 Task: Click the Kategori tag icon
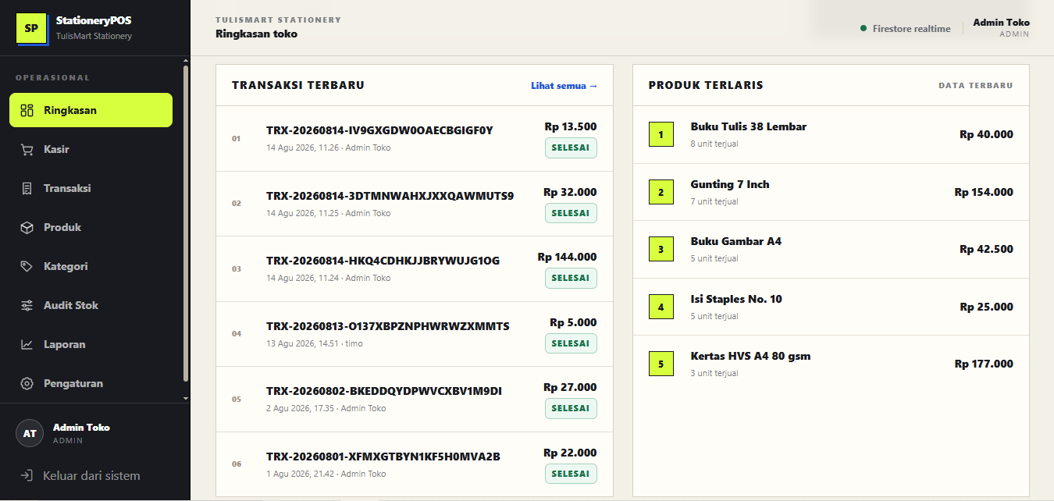(x=27, y=266)
